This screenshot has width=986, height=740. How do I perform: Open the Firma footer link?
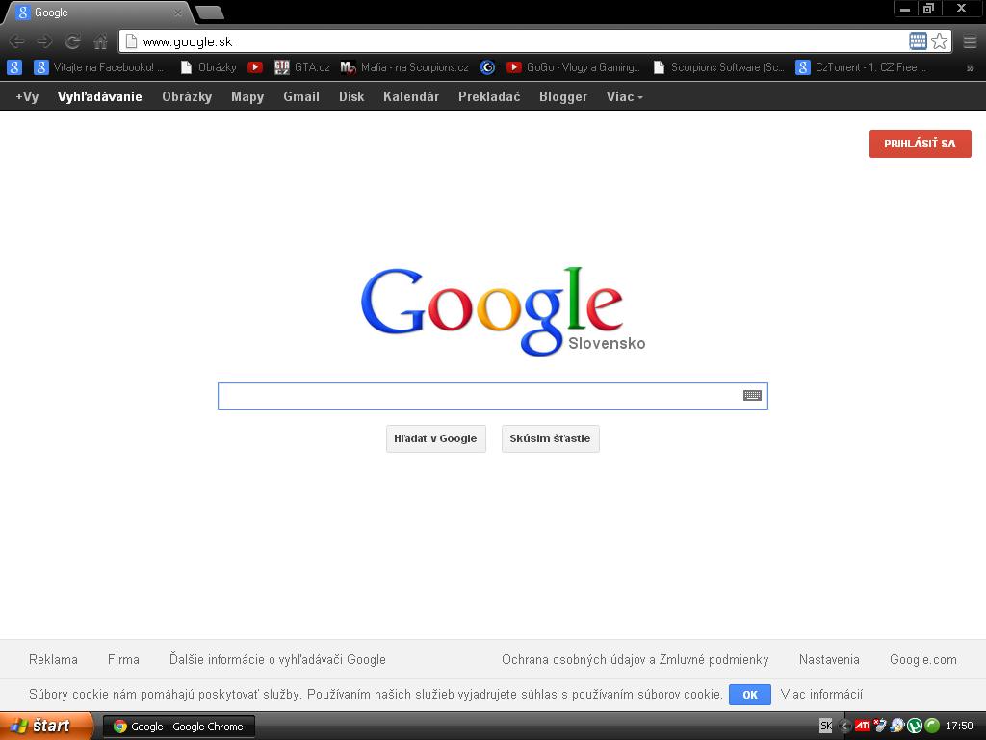[x=123, y=659]
